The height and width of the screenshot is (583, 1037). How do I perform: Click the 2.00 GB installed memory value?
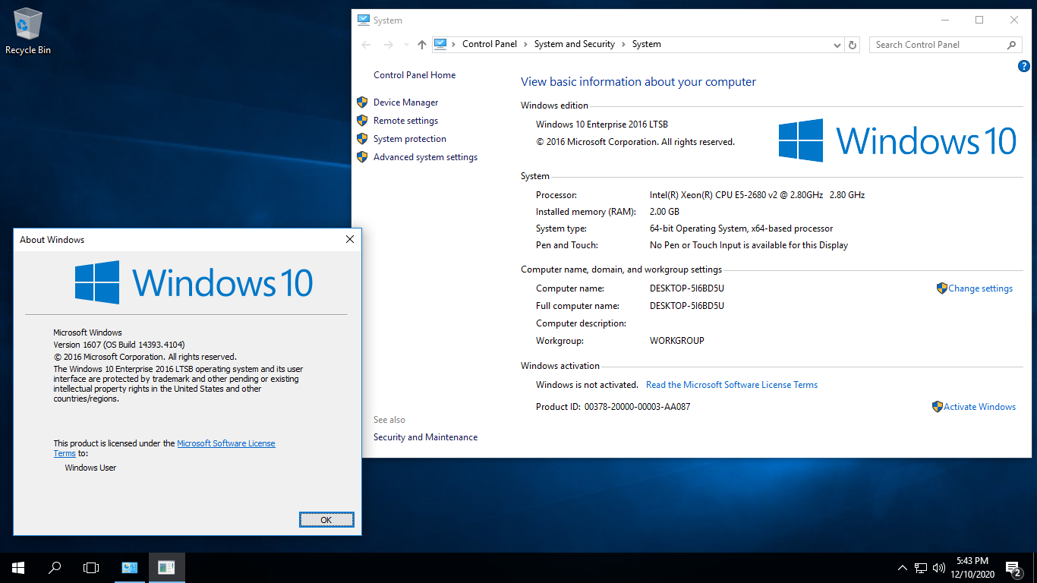pyautogui.click(x=664, y=212)
